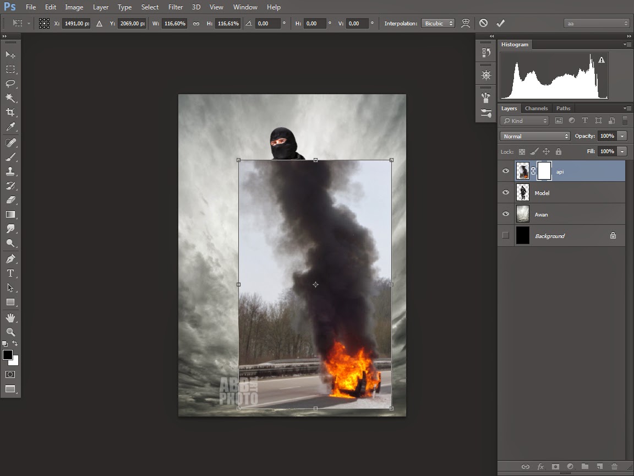Select the Eyedropper tool
The width and height of the screenshot is (634, 476).
point(10,127)
